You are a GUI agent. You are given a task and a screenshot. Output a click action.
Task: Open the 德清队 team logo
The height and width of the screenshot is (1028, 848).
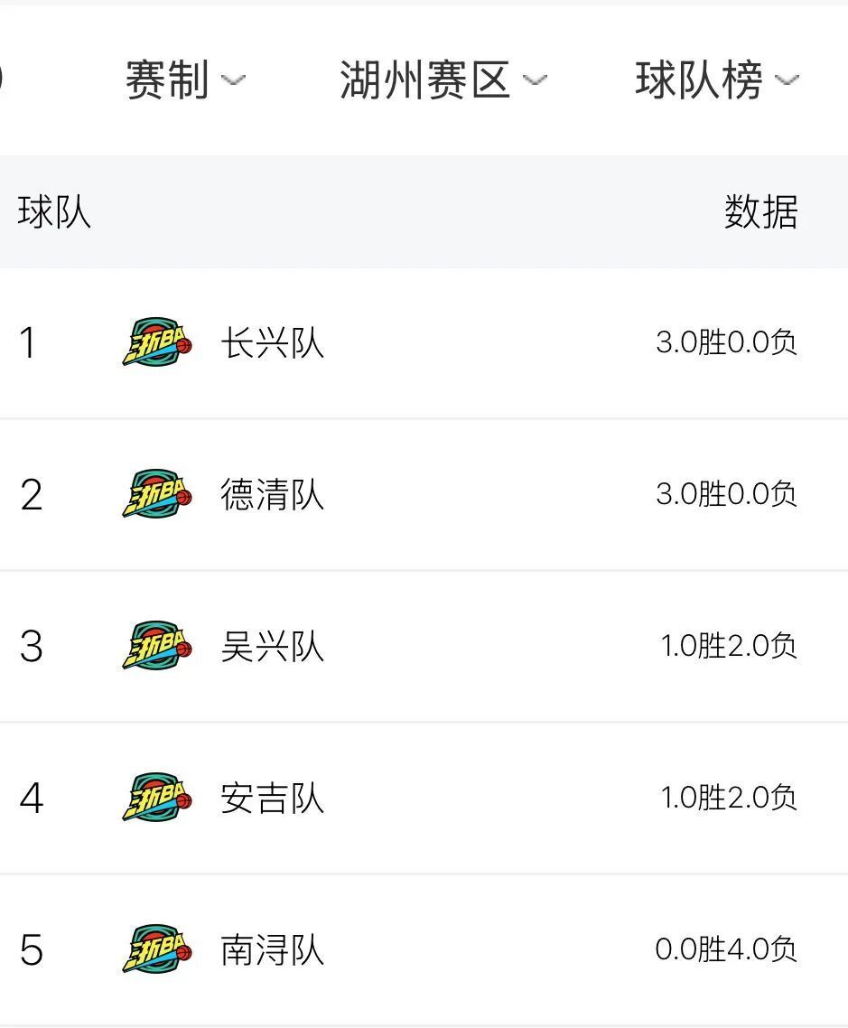157,494
